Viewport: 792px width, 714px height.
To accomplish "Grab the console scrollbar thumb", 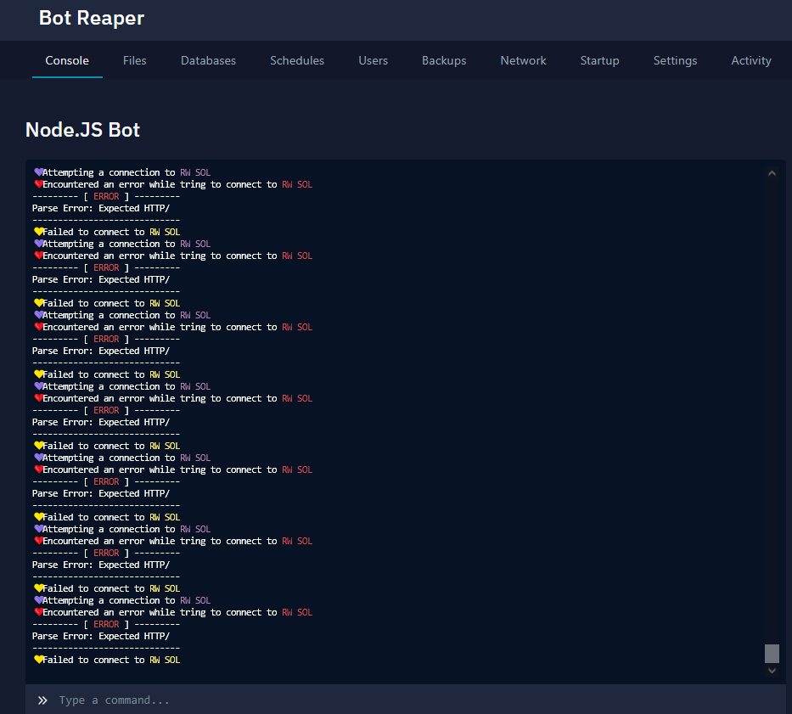I will click(x=772, y=654).
